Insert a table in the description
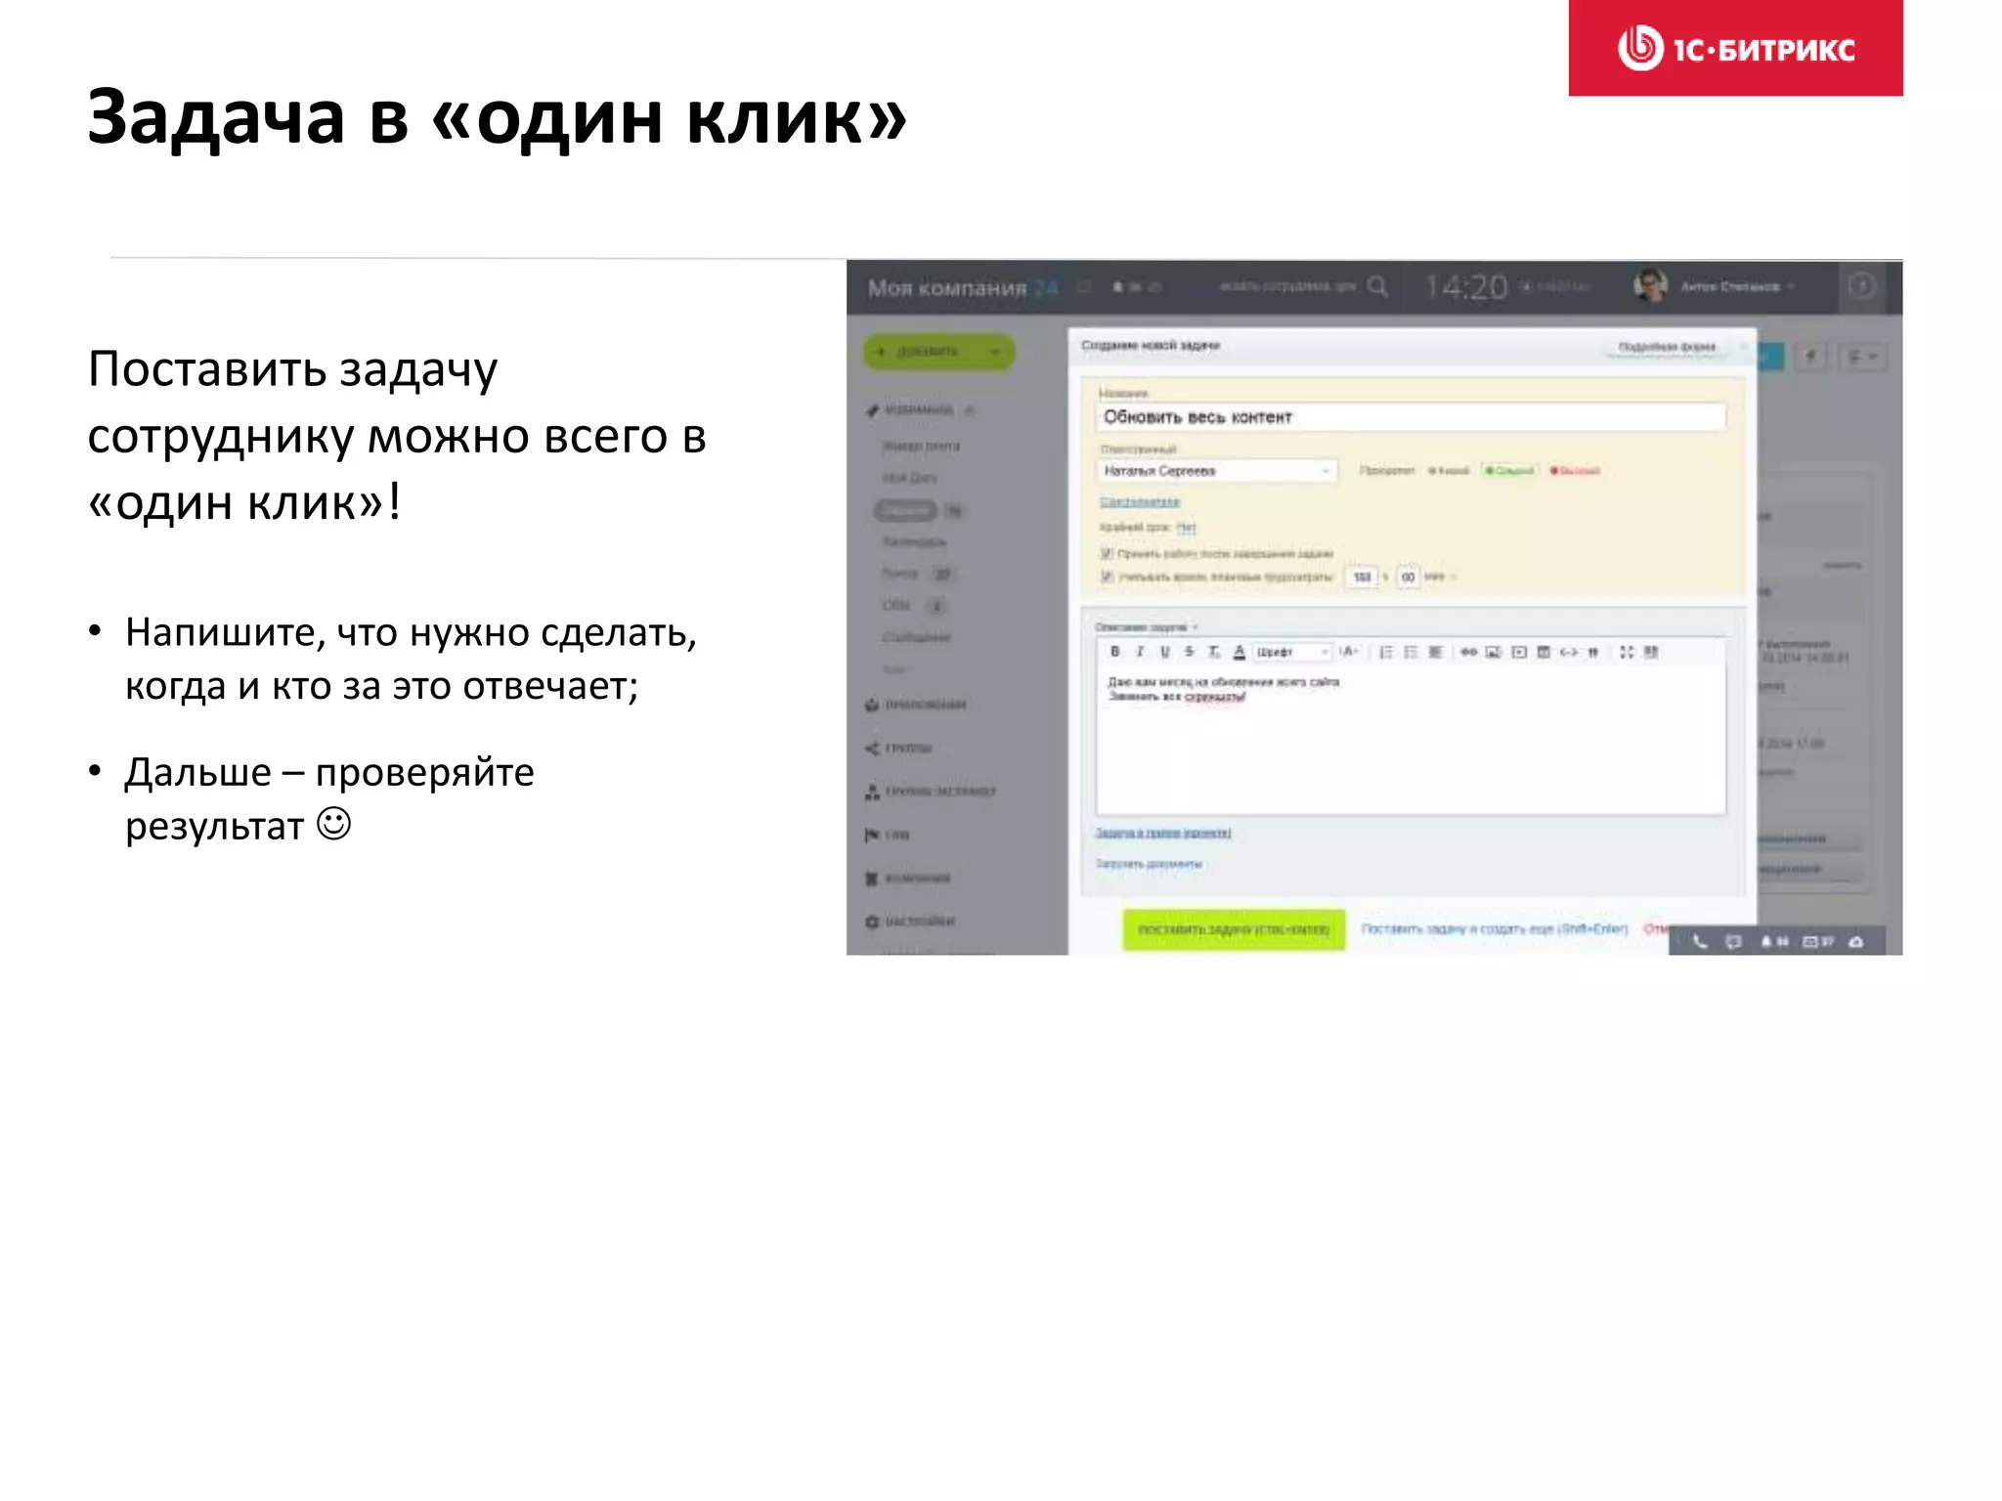The height and width of the screenshot is (1501, 2002). (1544, 652)
